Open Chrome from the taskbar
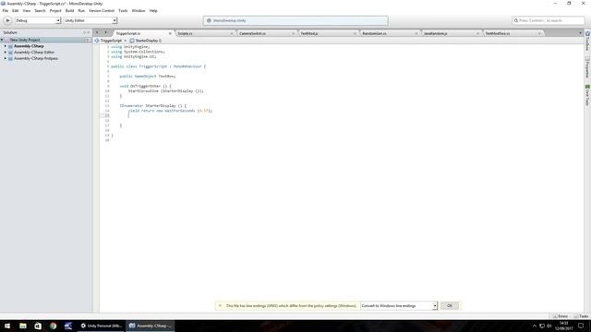This screenshot has height=332, width=591. click(53, 326)
